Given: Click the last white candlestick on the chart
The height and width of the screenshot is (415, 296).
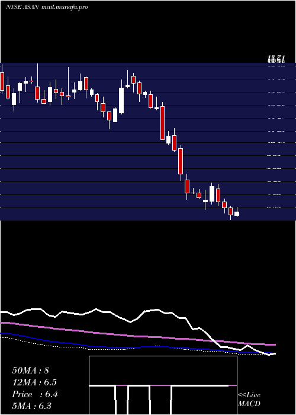Looking at the screenshot, I should pos(237,212).
